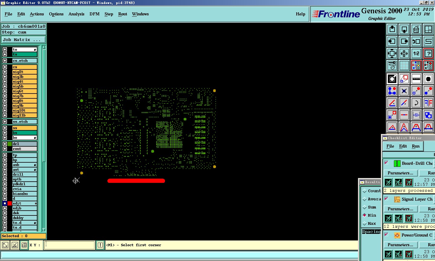This screenshot has height=261, width=435.
Task: Select the black circle-arrow feature select icon
Action: point(392,79)
